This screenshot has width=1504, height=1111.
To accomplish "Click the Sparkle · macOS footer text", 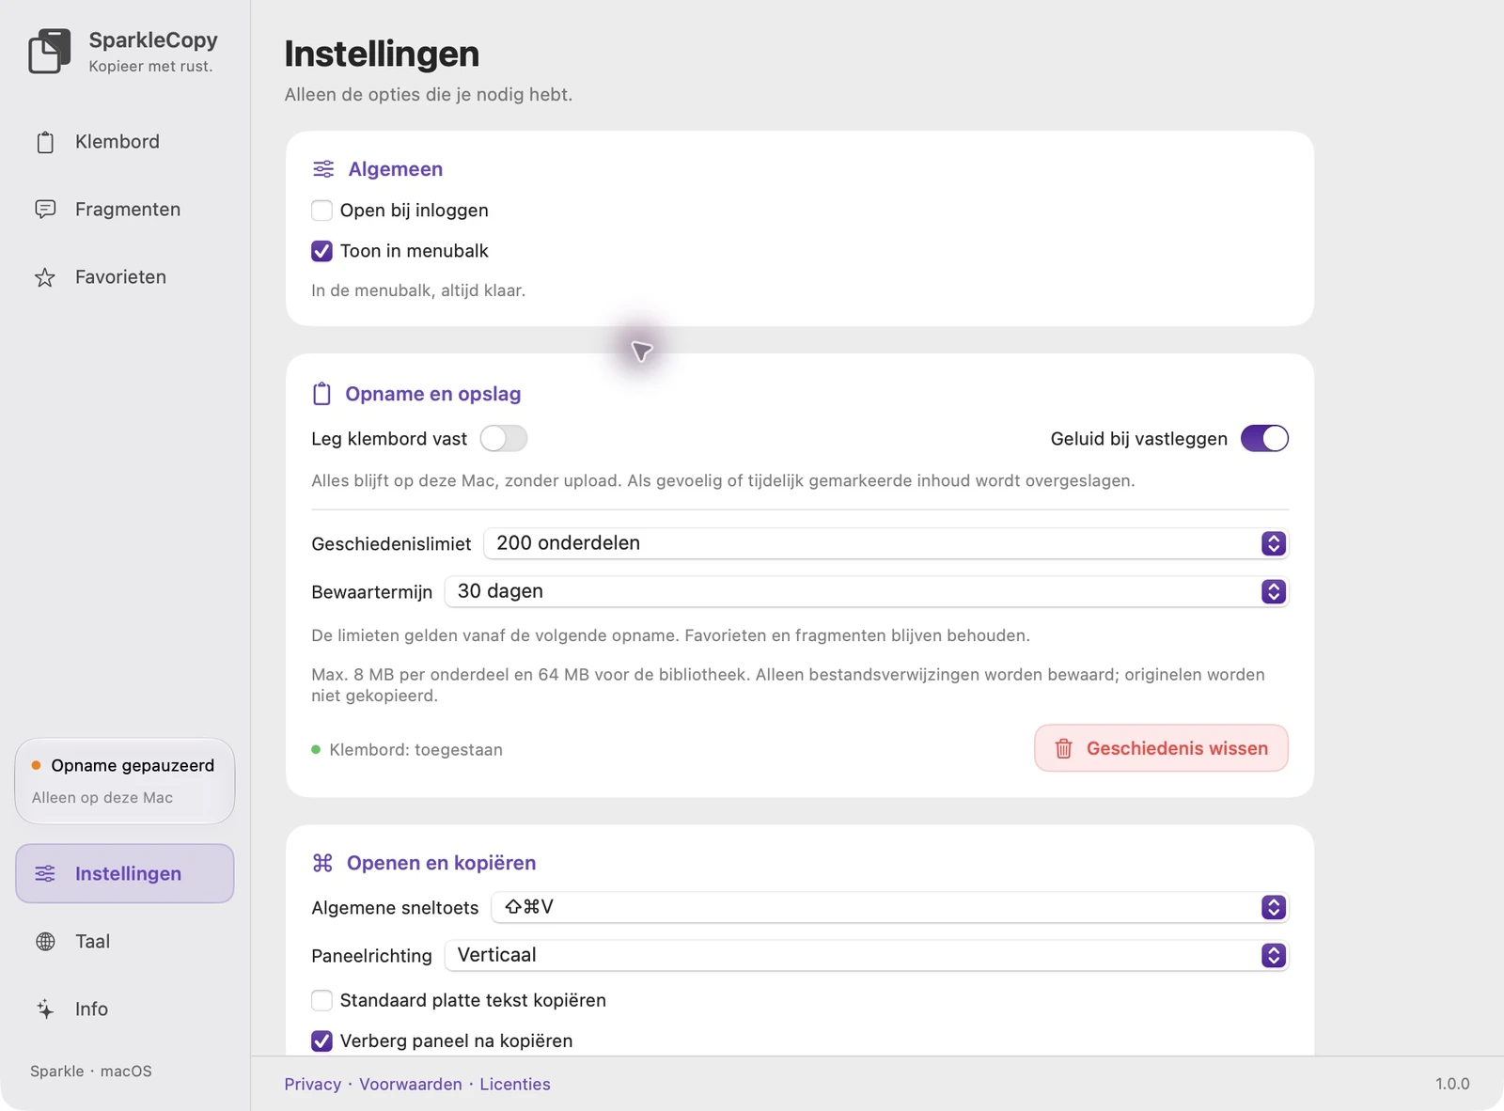I will click(91, 1072).
